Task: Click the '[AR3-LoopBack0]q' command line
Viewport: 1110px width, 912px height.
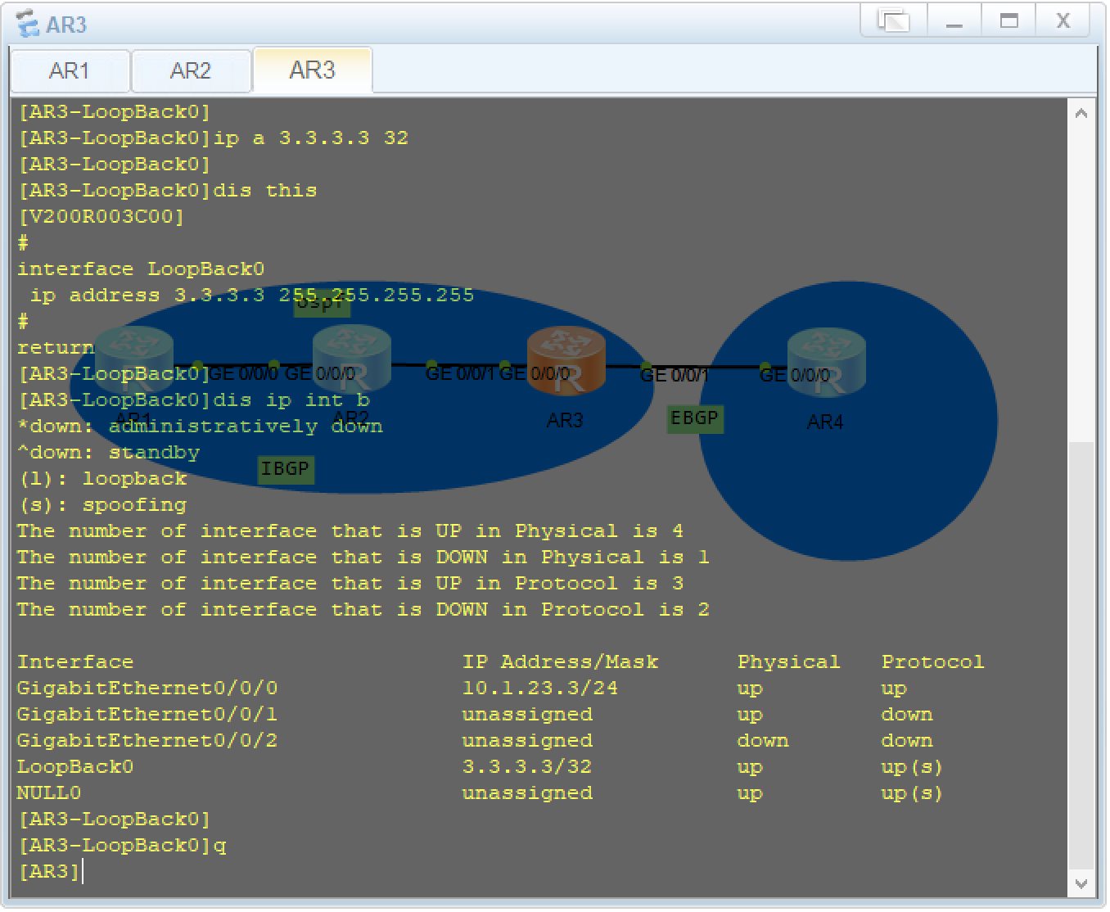Action: coord(123,846)
